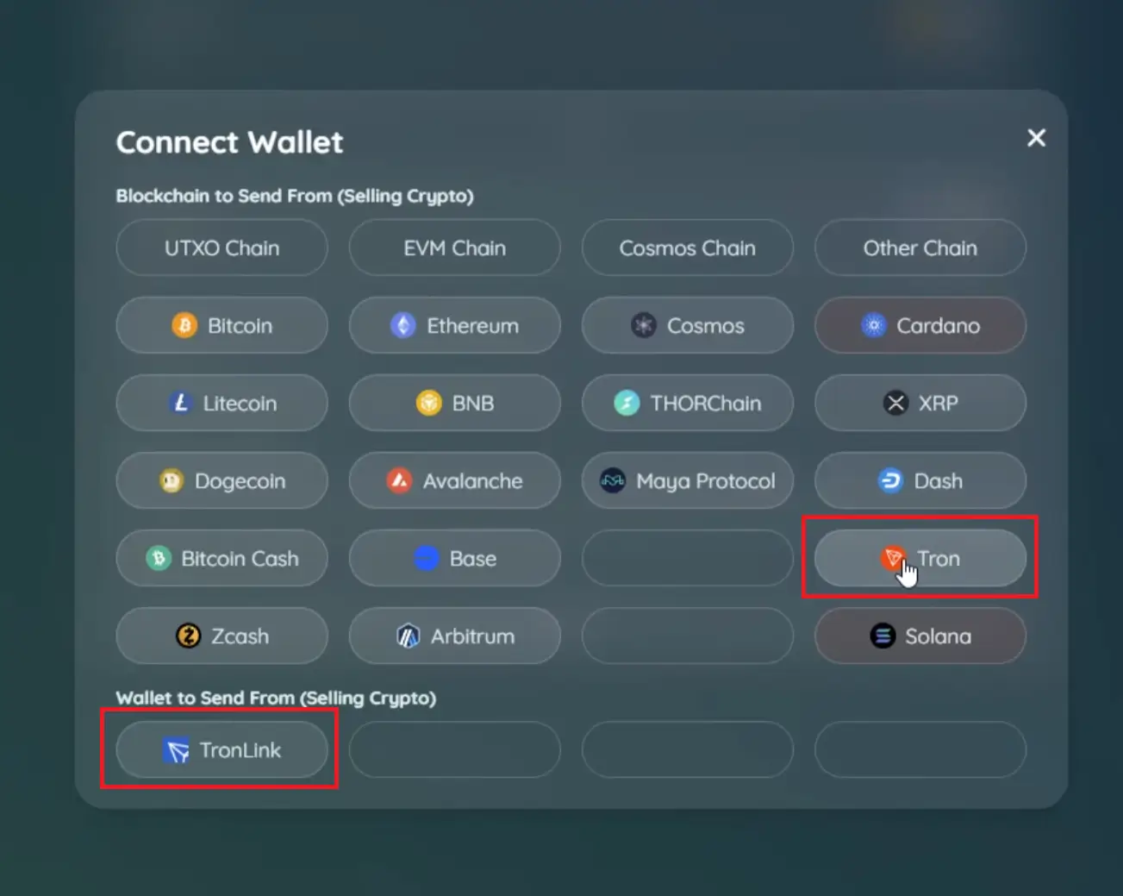
Task: Choose Dogecoin from the chain grid
Action: coord(221,481)
